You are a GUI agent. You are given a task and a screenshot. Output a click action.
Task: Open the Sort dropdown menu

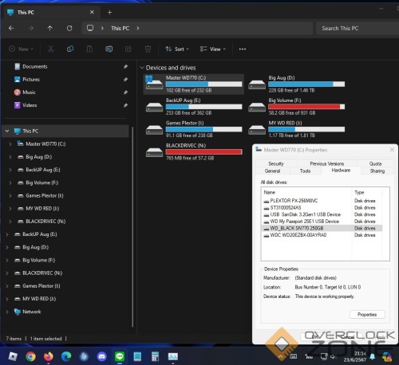coord(177,49)
